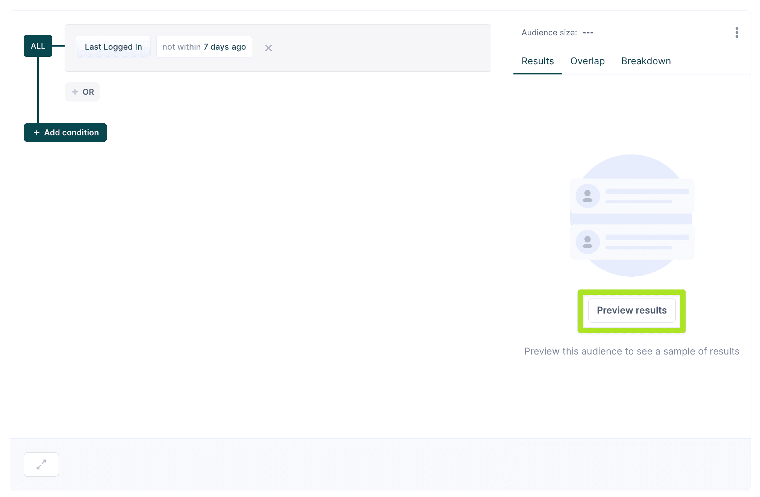
Task: Add an OR clause to the condition
Action: pyautogui.click(x=88, y=92)
